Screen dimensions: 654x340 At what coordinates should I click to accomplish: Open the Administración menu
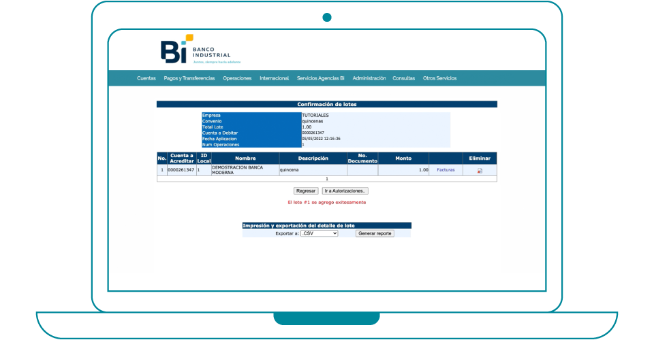point(369,78)
